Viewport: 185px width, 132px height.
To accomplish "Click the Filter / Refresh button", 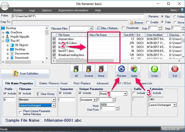I will pyautogui.click(x=107, y=28).
